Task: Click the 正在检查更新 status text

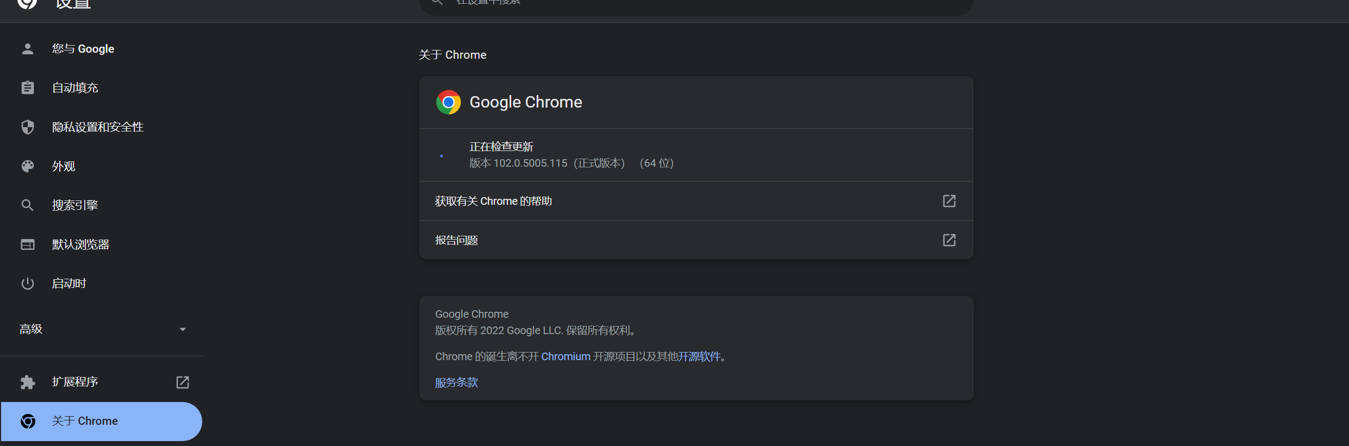Action: click(501, 147)
